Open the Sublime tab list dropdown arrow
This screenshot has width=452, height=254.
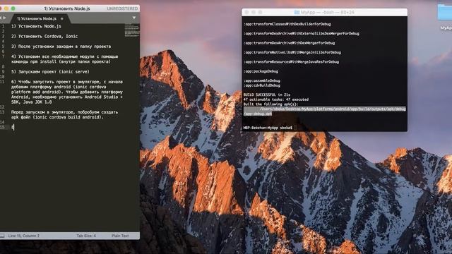click(134, 18)
